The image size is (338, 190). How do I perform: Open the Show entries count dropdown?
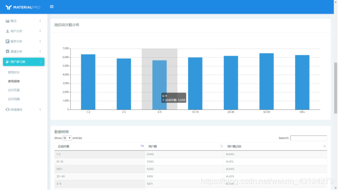pyautogui.click(x=67, y=138)
